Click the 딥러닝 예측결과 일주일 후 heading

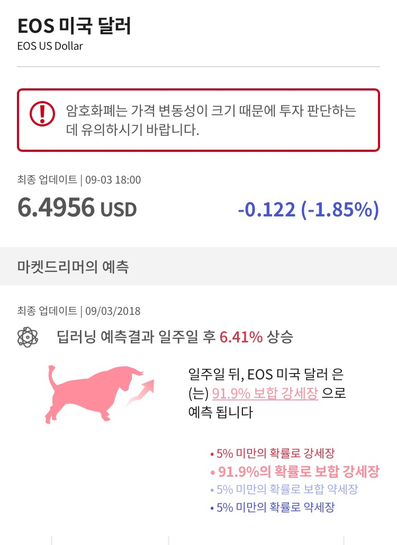tap(136, 337)
